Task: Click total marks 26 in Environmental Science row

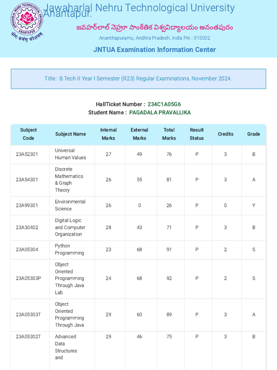Action: [169, 206]
